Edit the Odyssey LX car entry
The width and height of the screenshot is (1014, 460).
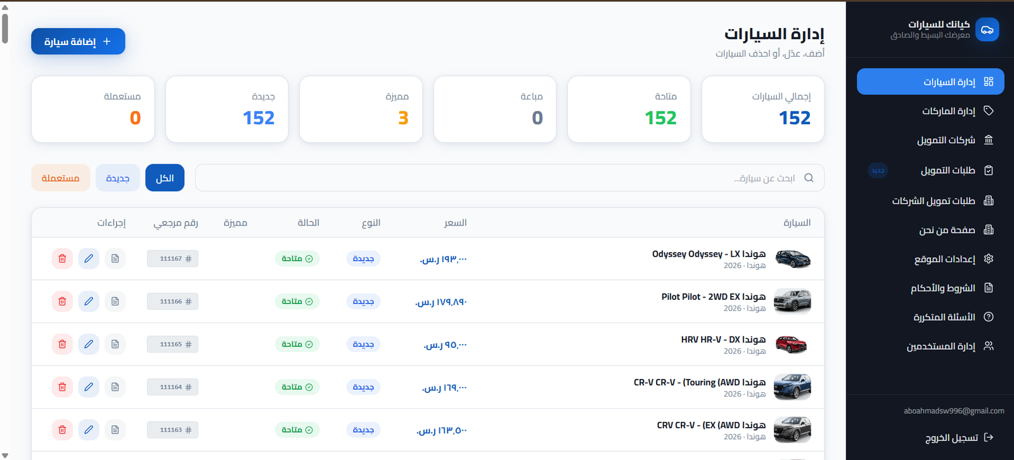click(89, 259)
